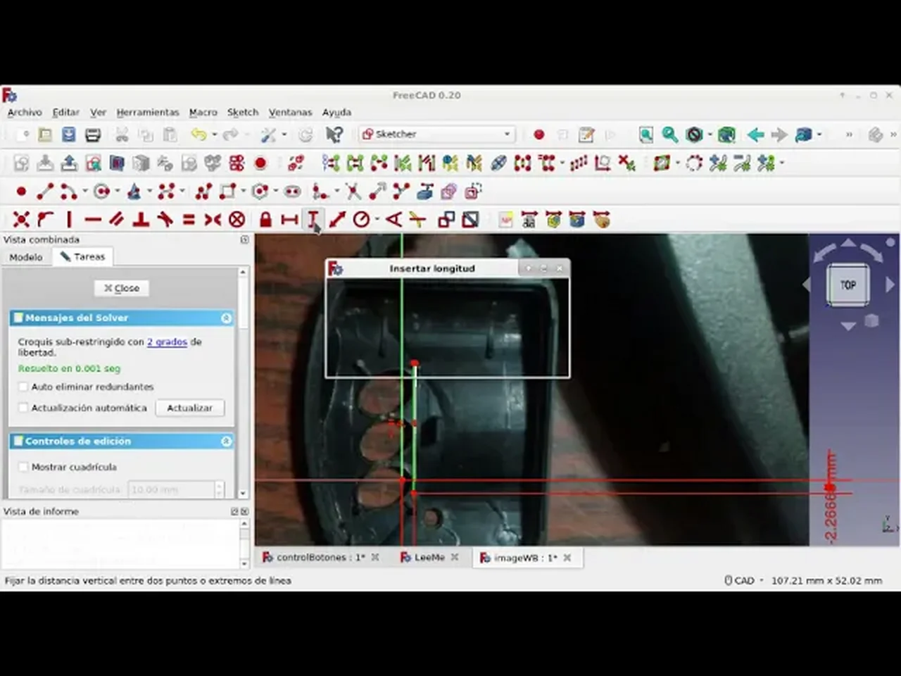901x676 pixels.
Task: Click the equality constraint icon
Action: (189, 220)
